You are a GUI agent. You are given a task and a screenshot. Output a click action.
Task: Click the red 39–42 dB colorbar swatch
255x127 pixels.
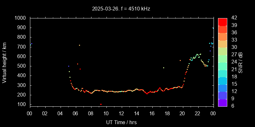222,22
